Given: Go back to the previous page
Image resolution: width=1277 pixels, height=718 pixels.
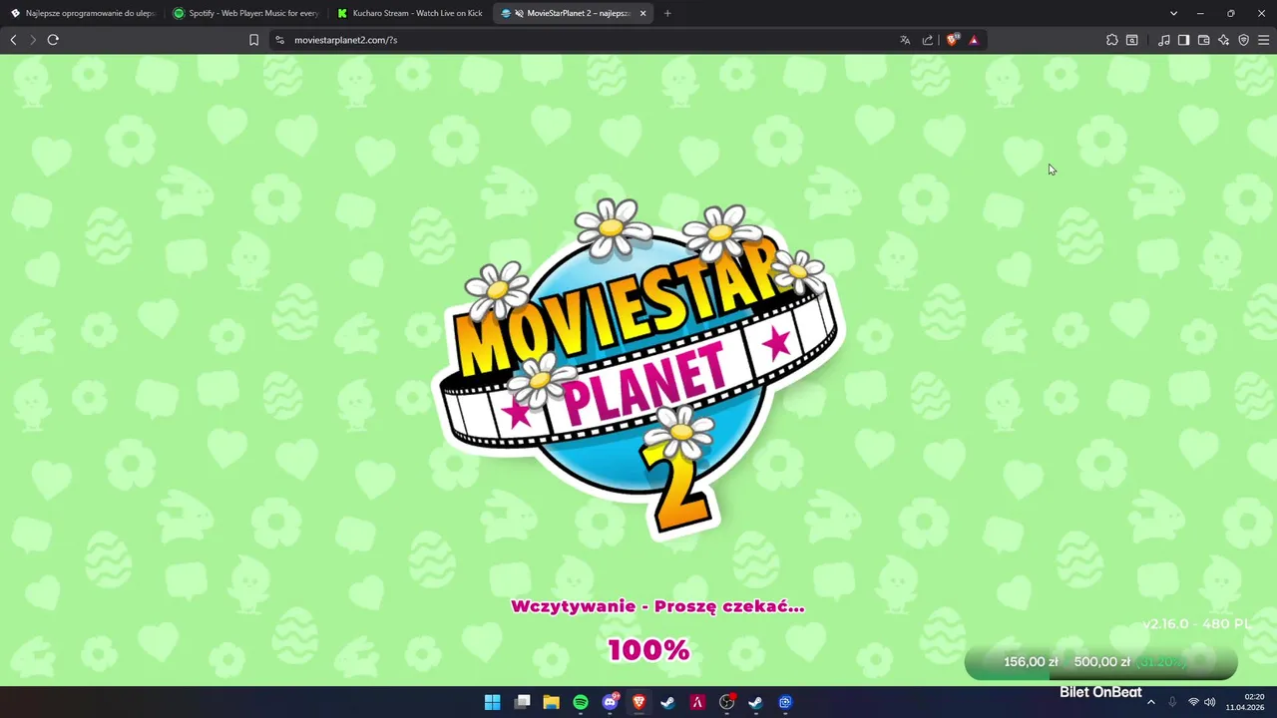Looking at the screenshot, I should [x=13, y=40].
